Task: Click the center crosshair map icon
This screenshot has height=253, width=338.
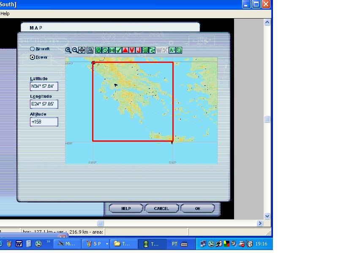Action: 82,50
